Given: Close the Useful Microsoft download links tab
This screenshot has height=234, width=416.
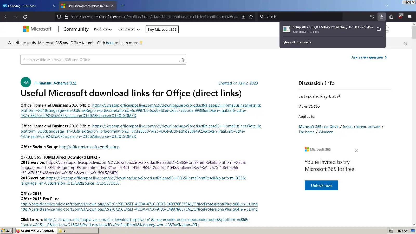Looking at the screenshot, I should [x=112, y=6].
